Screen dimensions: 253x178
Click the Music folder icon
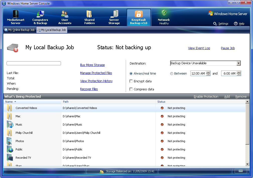[x=10, y=125]
